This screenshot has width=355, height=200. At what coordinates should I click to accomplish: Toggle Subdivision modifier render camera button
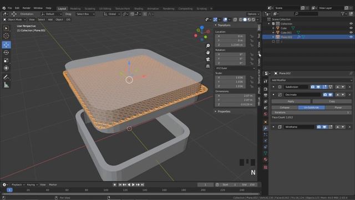(x=313, y=87)
